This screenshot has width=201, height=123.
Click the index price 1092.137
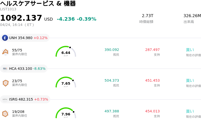point(21,18)
